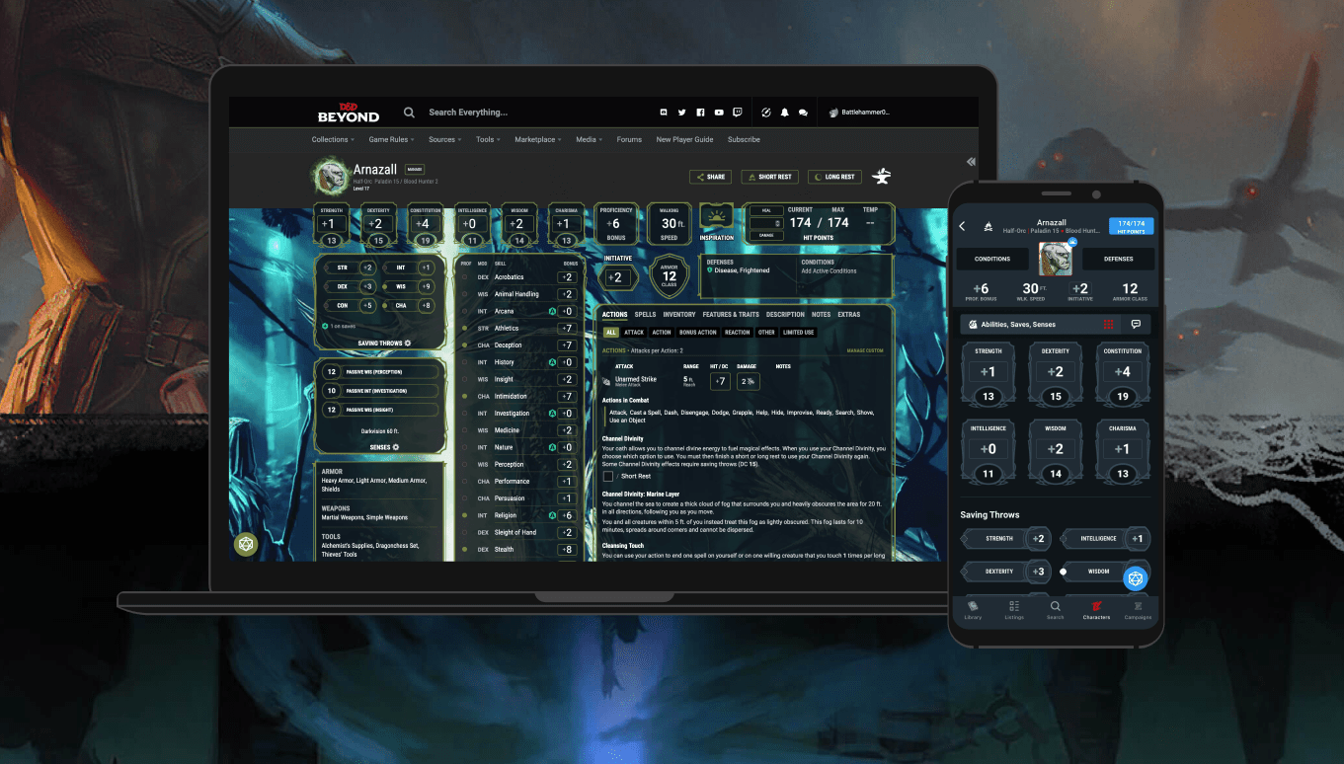Image resolution: width=1344 pixels, height=764 pixels.
Task: Toggle Athletics proficiency dot
Action: tap(465, 328)
